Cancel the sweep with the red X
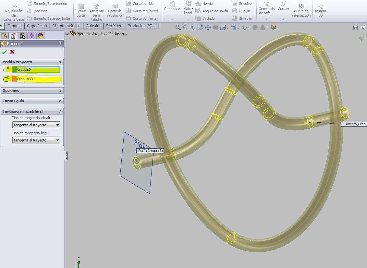The width and height of the screenshot is (367, 268). point(12,52)
